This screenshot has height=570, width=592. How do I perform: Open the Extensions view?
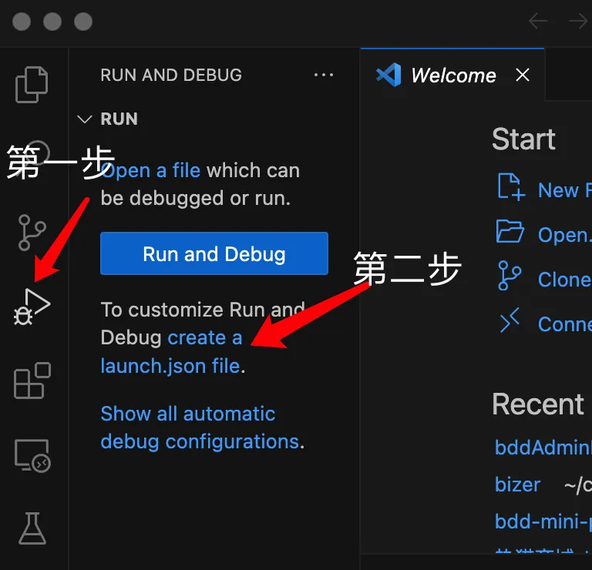(x=32, y=381)
